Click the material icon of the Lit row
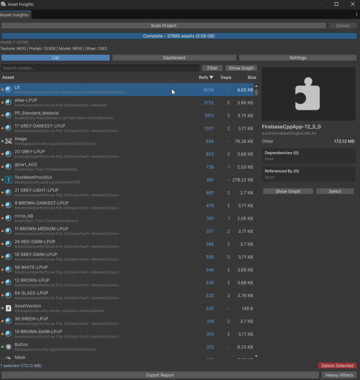 tap(9, 89)
